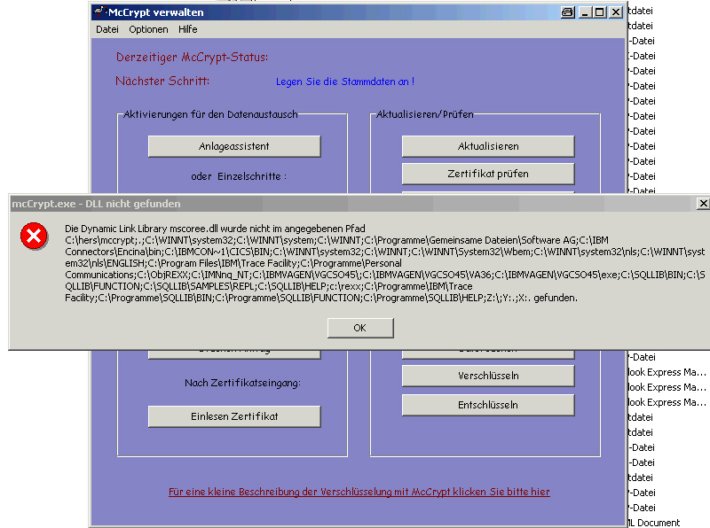
Task: Confirm the DLL error with OK
Action: click(360, 328)
